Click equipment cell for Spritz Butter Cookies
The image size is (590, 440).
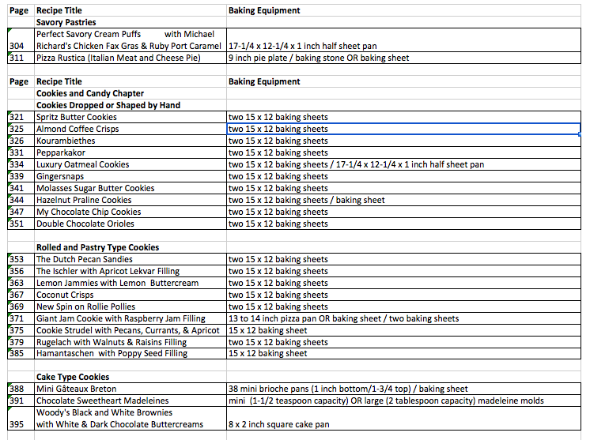403,117
